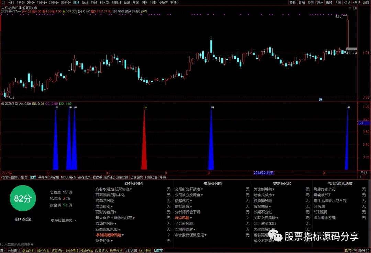The width and height of the screenshot is (371, 253).
Task: Select the 赢在龙头 indicator
Action: tap(85, 177)
